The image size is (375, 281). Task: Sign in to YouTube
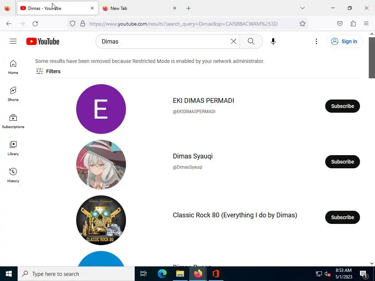click(x=344, y=41)
